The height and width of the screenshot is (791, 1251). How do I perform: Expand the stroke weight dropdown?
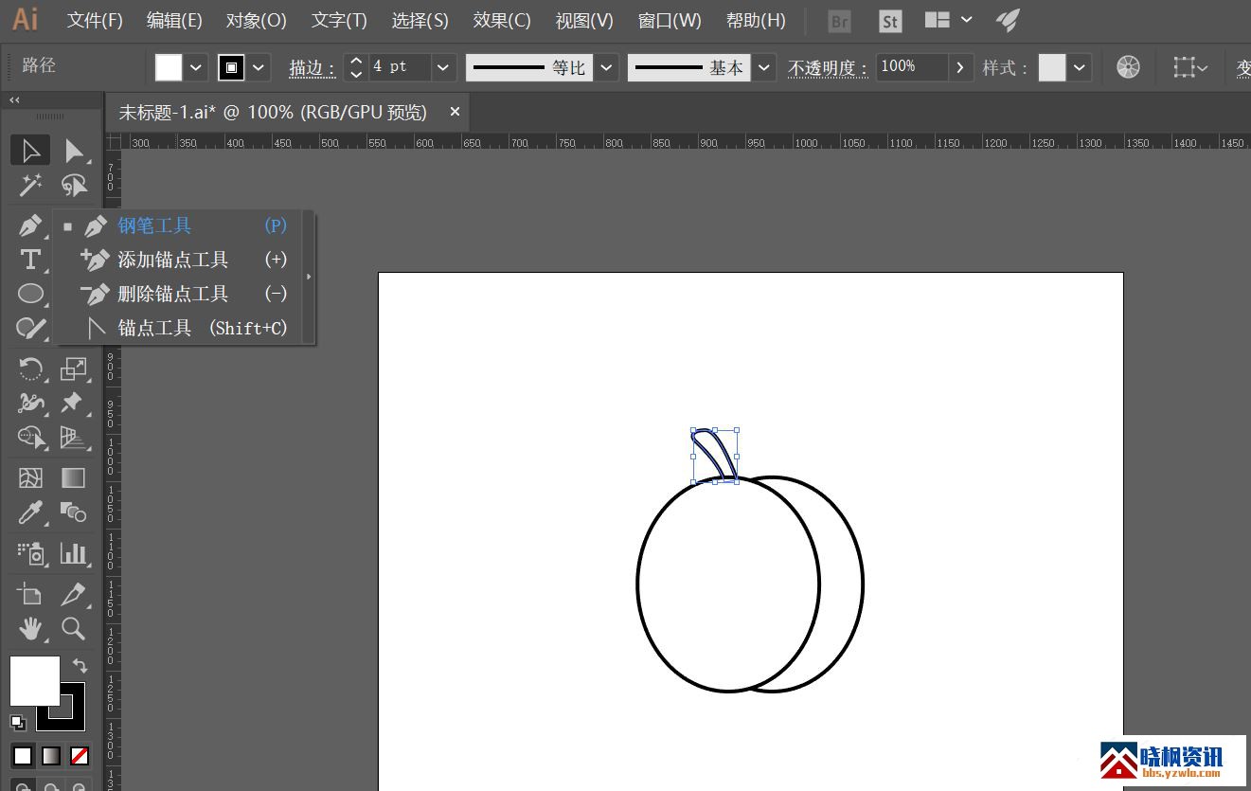pos(442,67)
